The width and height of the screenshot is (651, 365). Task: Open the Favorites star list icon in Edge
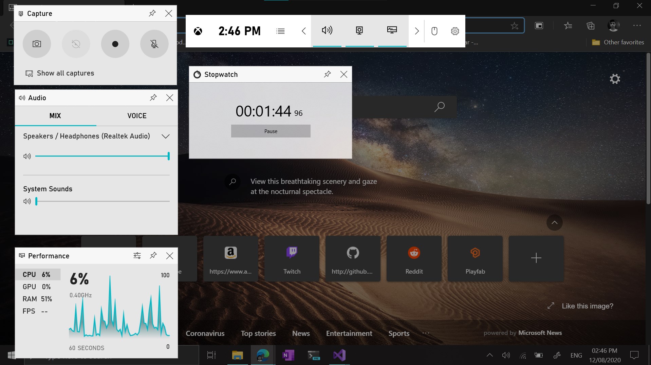568,26
